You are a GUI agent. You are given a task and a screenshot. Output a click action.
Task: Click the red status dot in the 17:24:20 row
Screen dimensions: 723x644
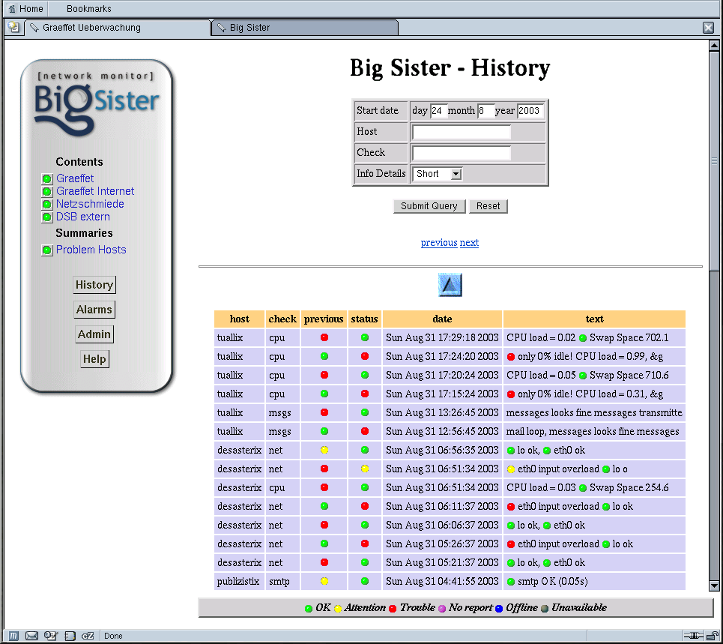(365, 356)
